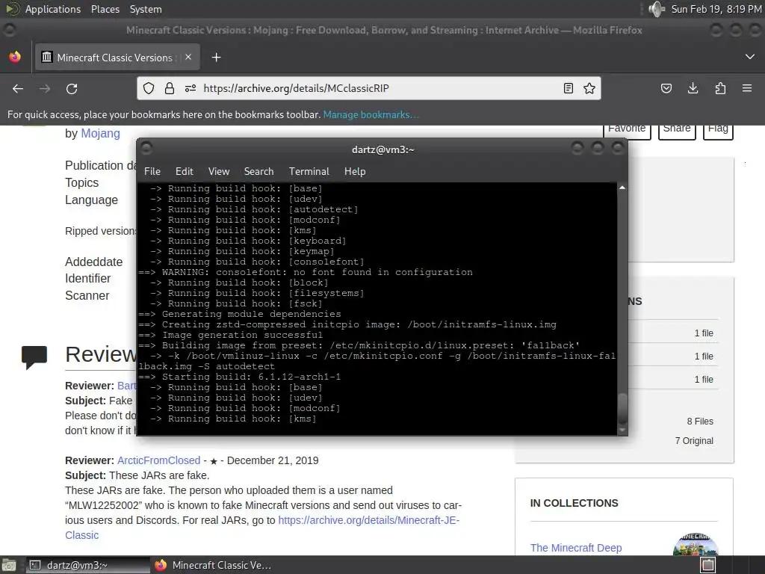Click the terminal scrollbar thumb

(x=622, y=407)
